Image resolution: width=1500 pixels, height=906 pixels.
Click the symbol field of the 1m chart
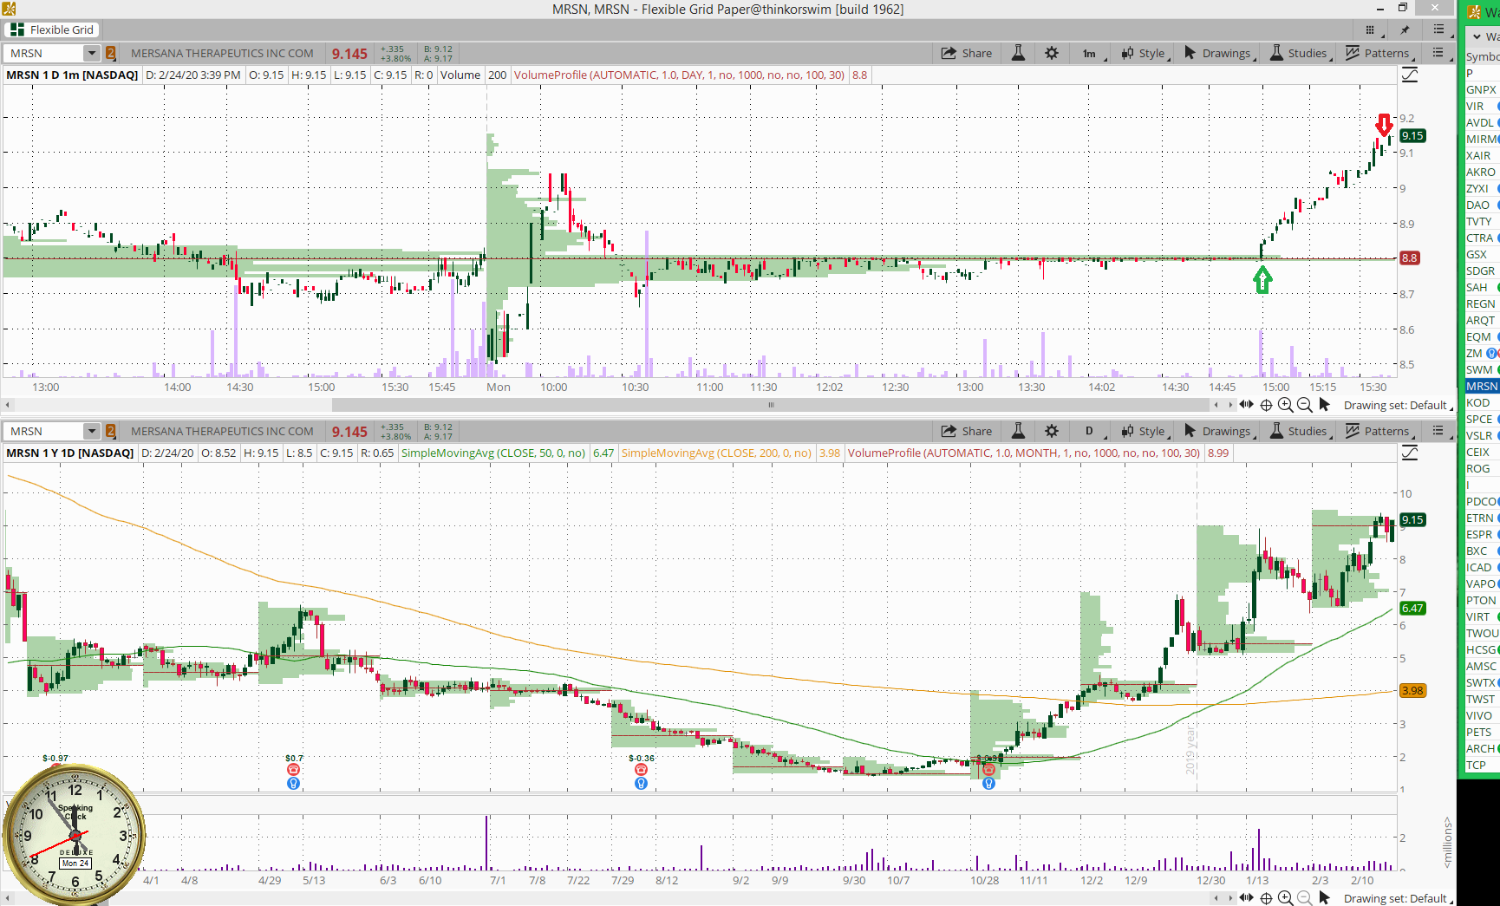pos(43,53)
